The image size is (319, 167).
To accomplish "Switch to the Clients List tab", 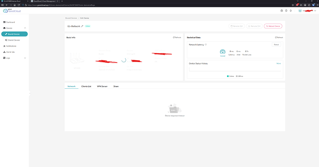I will click(86, 86).
